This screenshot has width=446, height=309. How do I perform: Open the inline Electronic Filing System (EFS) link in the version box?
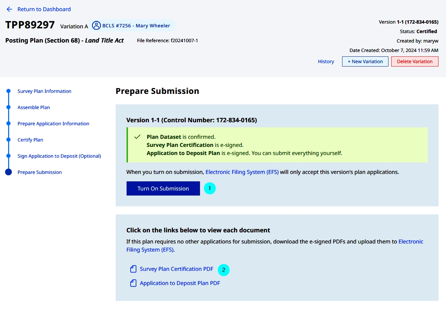click(x=242, y=172)
